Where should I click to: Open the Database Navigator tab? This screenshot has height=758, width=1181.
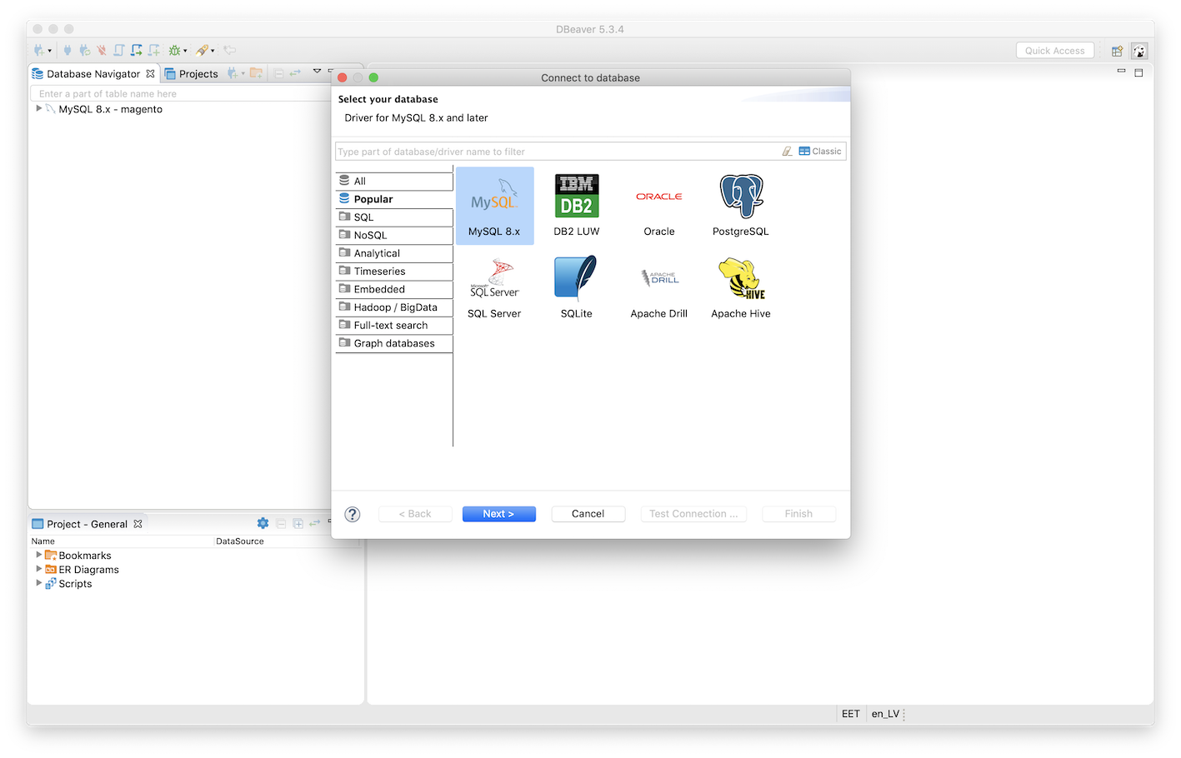tap(92, 73)
